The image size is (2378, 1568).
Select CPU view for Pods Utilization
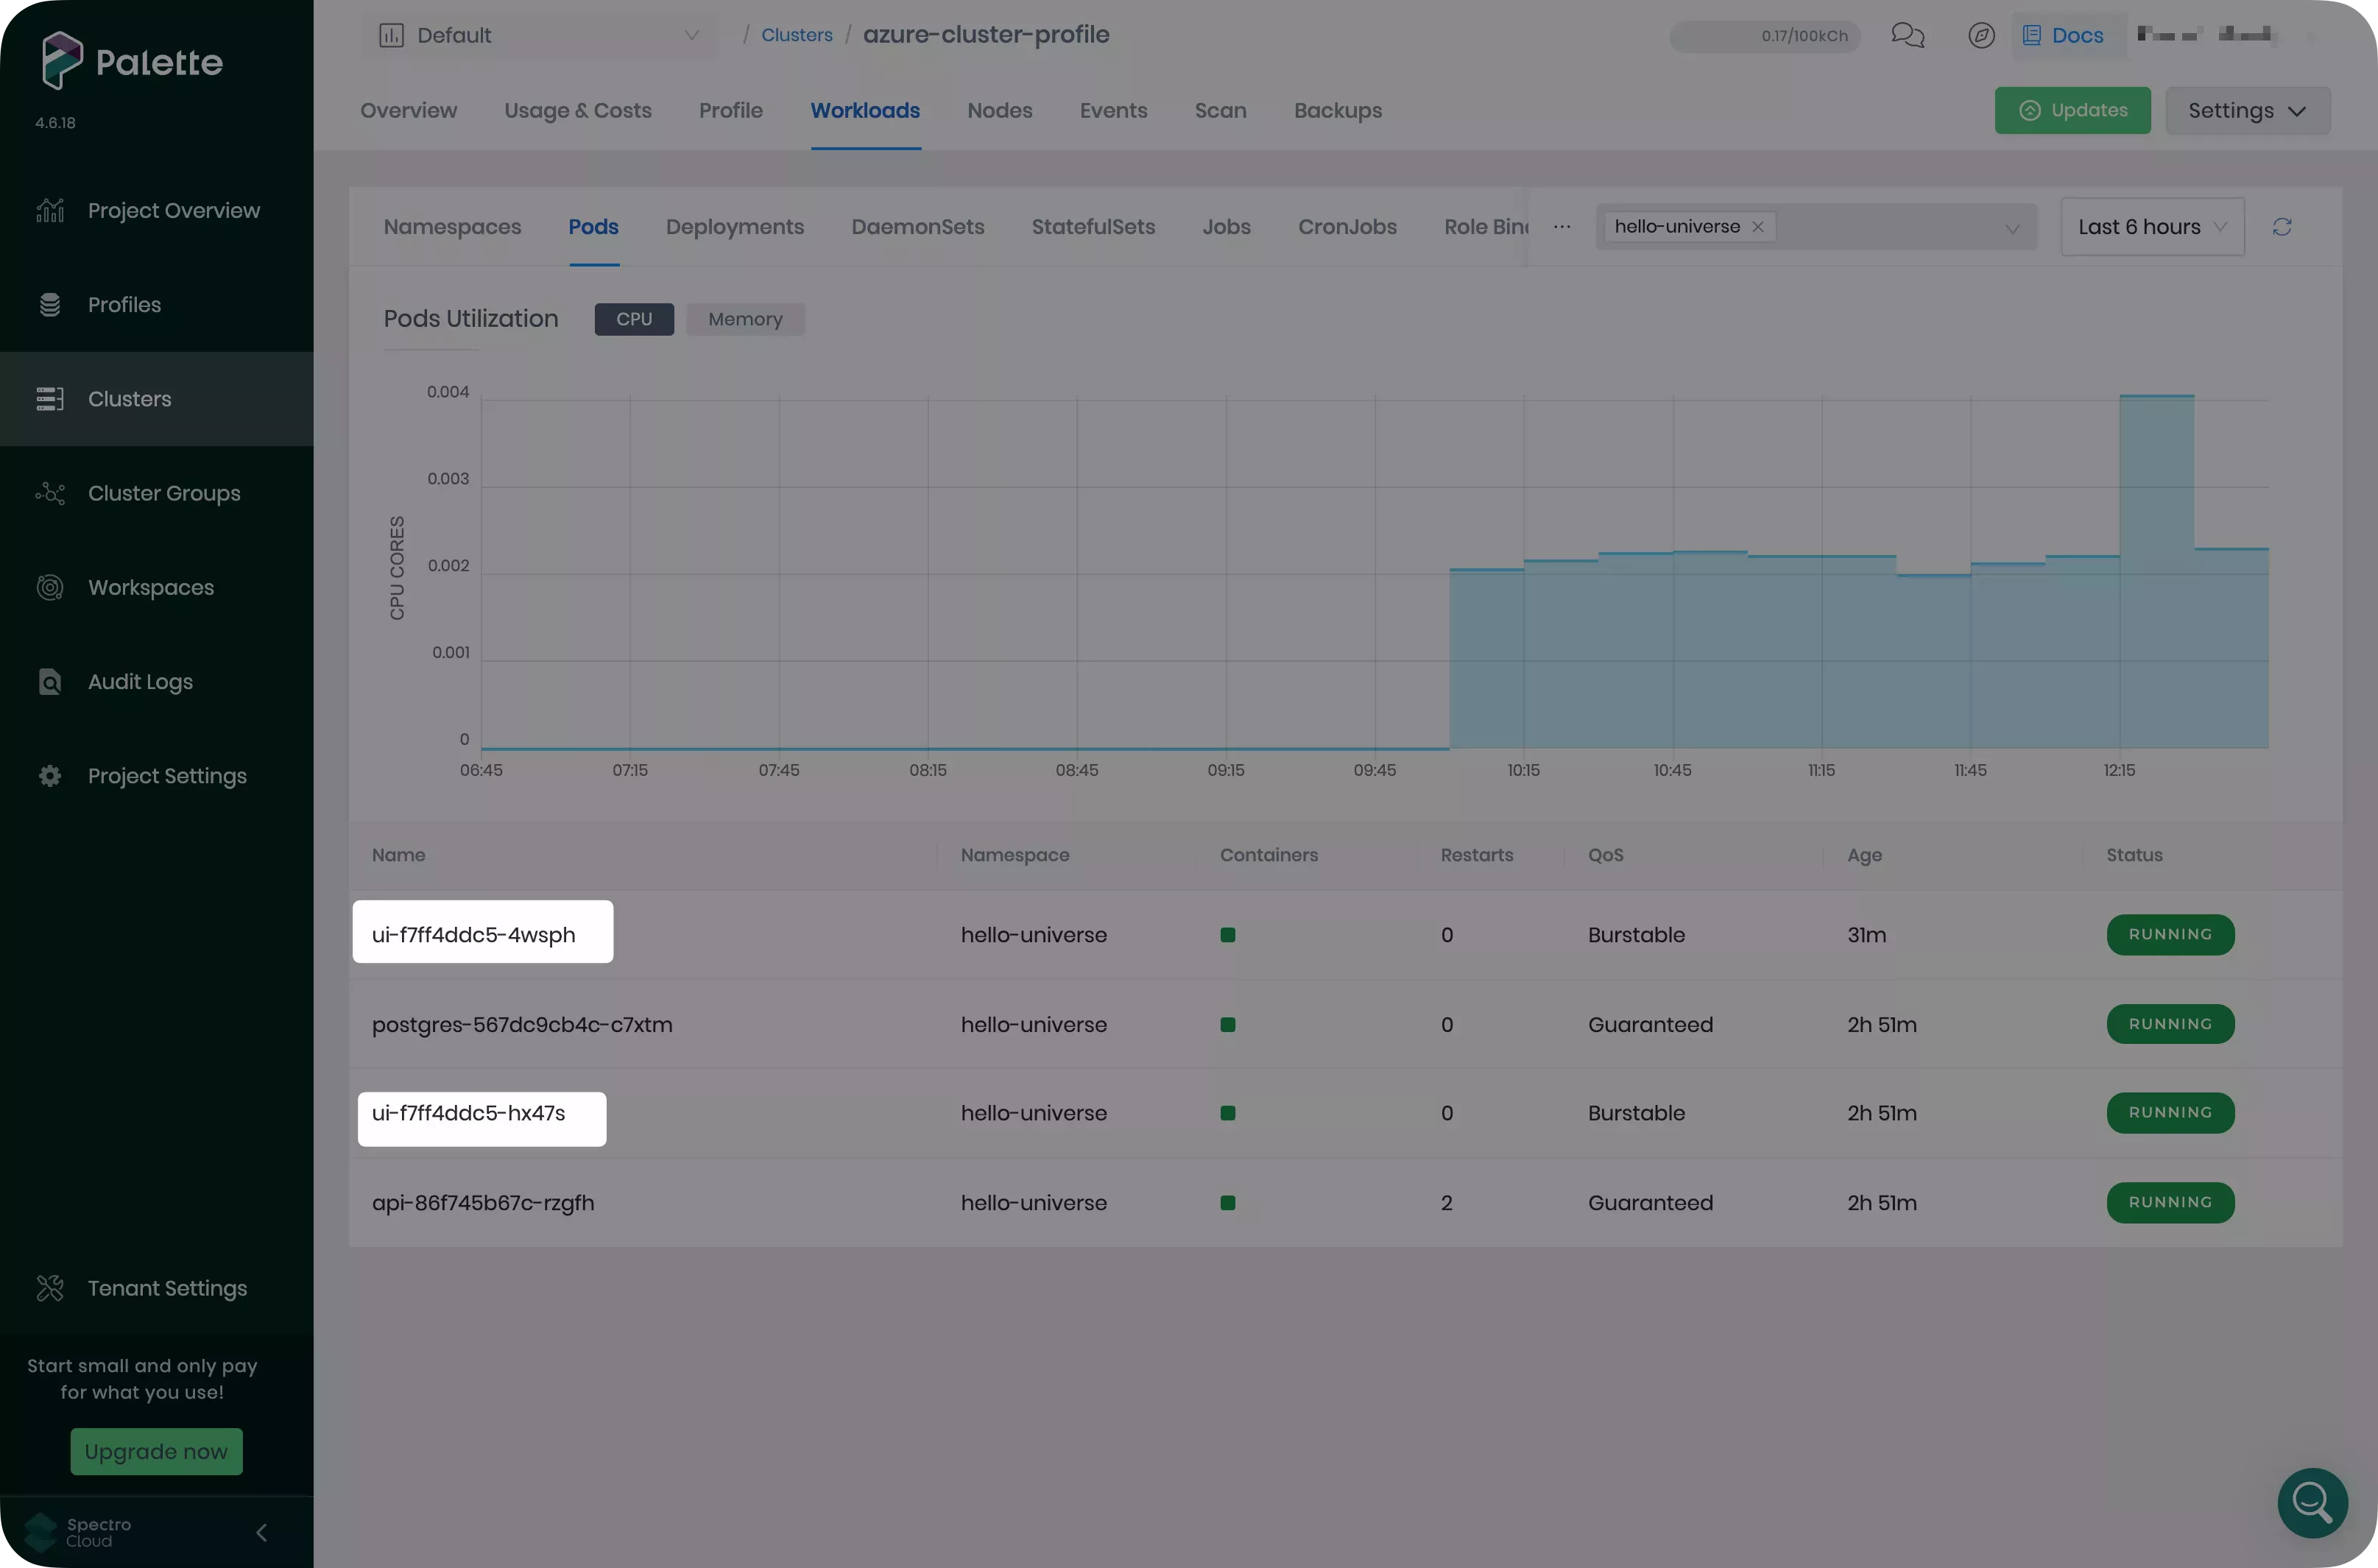pyautogui.click(x=633, y=319)
